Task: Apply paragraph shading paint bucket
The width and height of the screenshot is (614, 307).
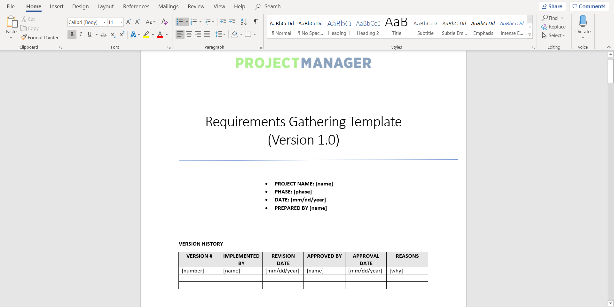Action: [234, 34]
